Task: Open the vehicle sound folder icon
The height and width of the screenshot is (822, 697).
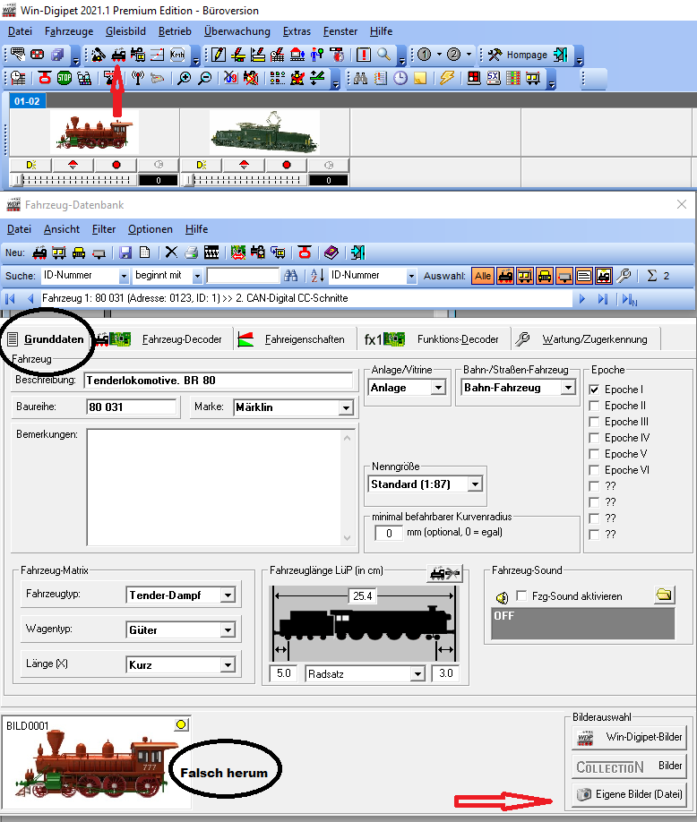Action: point(663,595)
